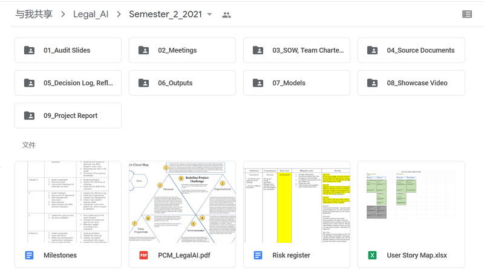Viewport: 484px width, 270px height.
Task: Click the PDF icon beside PCM_LegalAI.pdf
Action: 143,256
